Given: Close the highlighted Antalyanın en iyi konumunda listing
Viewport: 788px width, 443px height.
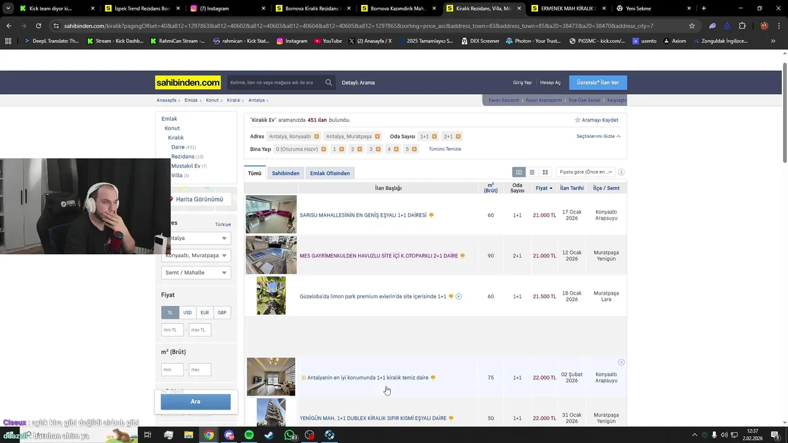Looking at the screenshot, I should tap(621, 362).
